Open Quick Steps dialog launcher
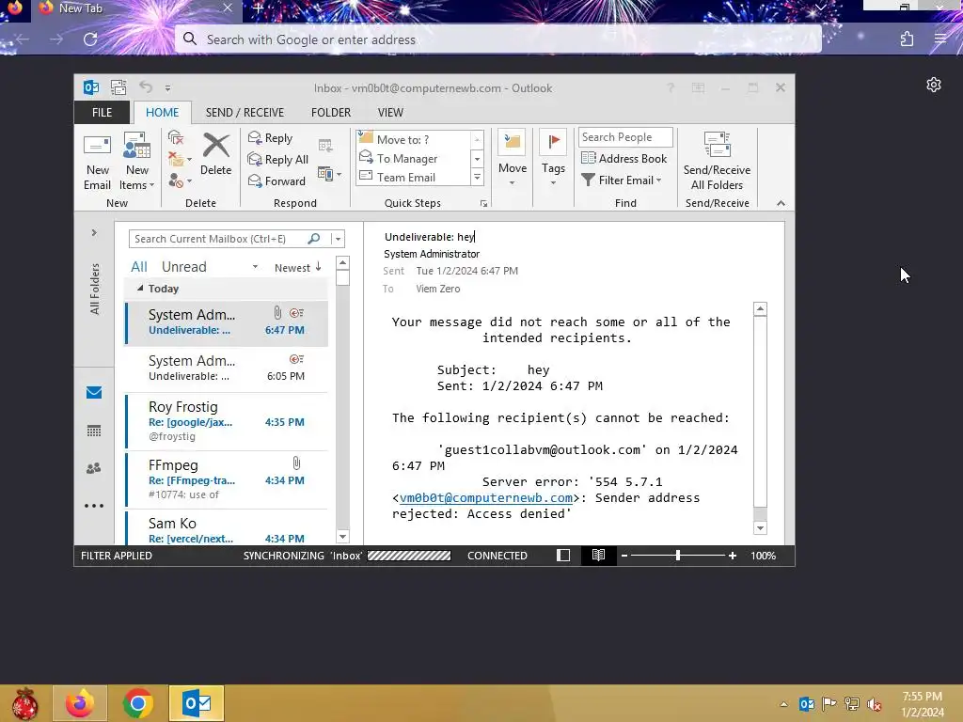 click(x=484, y=203)
